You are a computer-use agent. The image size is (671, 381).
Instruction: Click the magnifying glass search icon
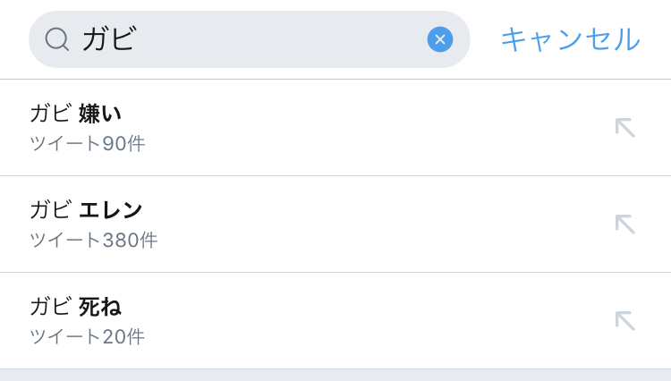(57, 39)
